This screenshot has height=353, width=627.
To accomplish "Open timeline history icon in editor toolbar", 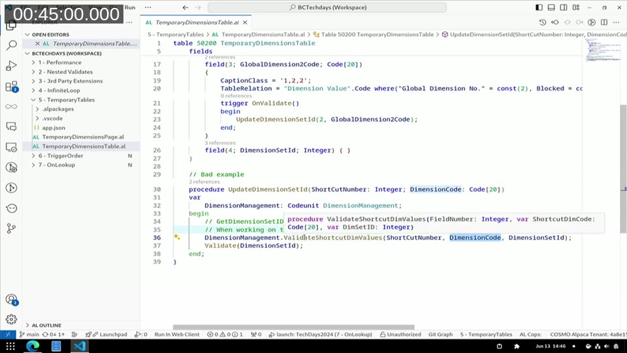I will pyautogui.click(x=543, y=22).
